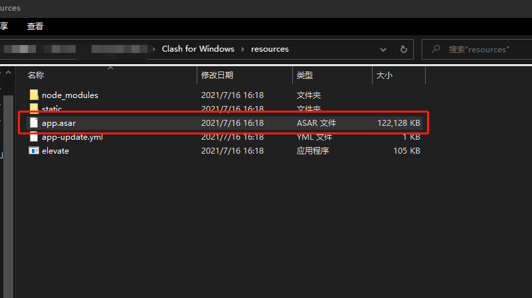Sort by 大小 column header

384,75
